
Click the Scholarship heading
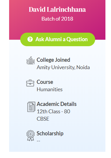pyautogui.click(x=50, y=134)
